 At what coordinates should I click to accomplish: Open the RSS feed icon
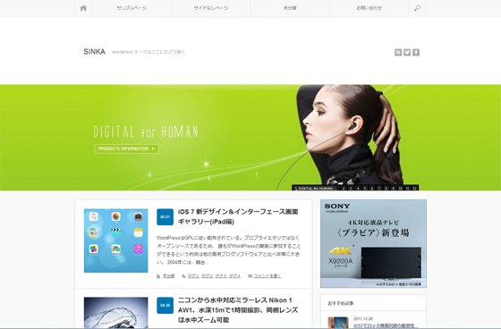[398, 53]
